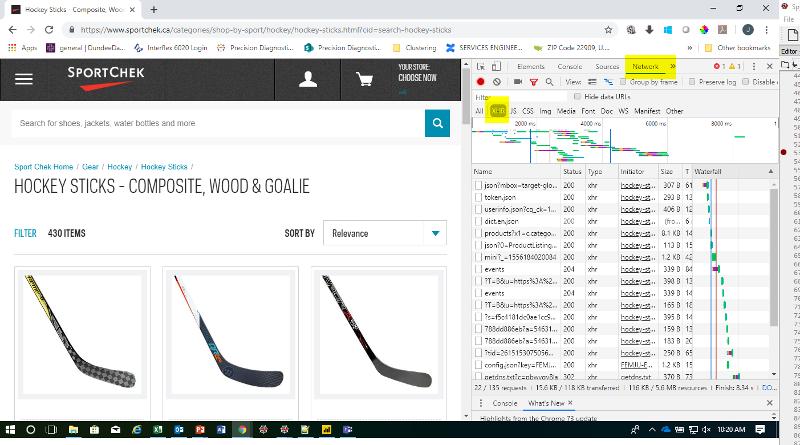
Task: Open the Windows Start menu
Action: pyautogui.click(x=10, y=430)
